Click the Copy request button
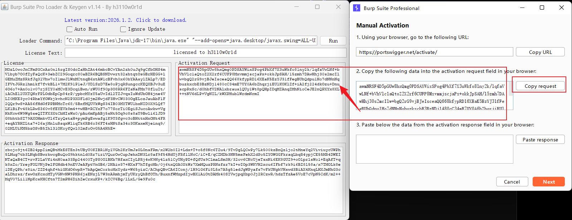Viewport: 572px width, 220px height. tap(540, 86)
